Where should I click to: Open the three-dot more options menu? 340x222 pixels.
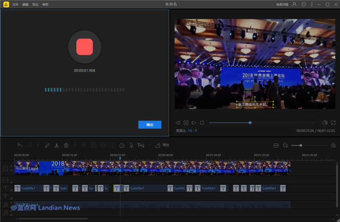coord(311,4)
